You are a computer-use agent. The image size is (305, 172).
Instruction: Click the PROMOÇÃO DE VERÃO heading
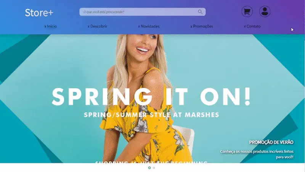[x=271, y=142]
